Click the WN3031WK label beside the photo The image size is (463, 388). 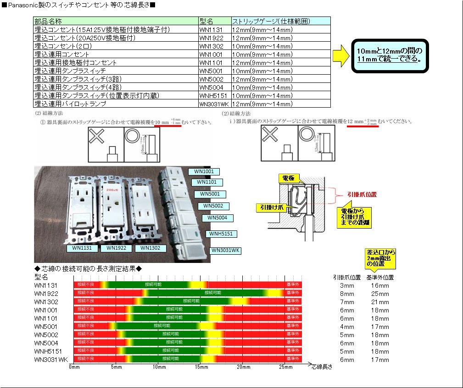[225, 250]
